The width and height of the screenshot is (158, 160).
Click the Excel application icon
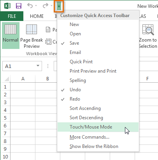[7, 6]
